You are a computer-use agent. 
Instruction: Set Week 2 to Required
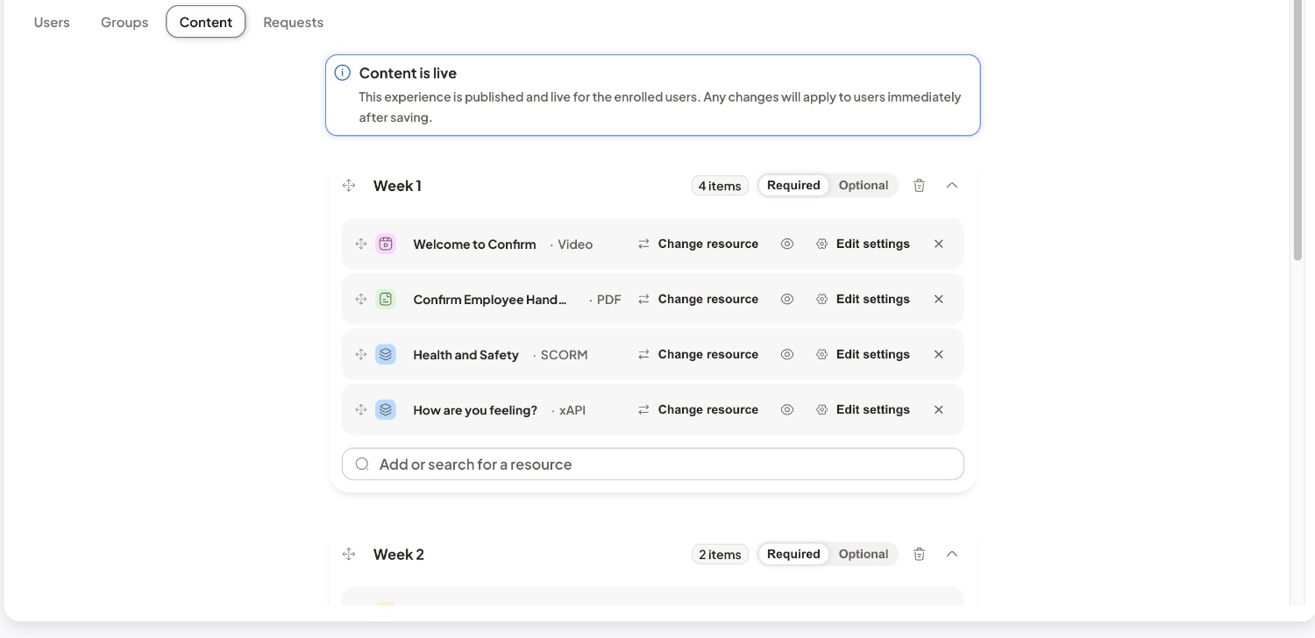tap(793, 555)
